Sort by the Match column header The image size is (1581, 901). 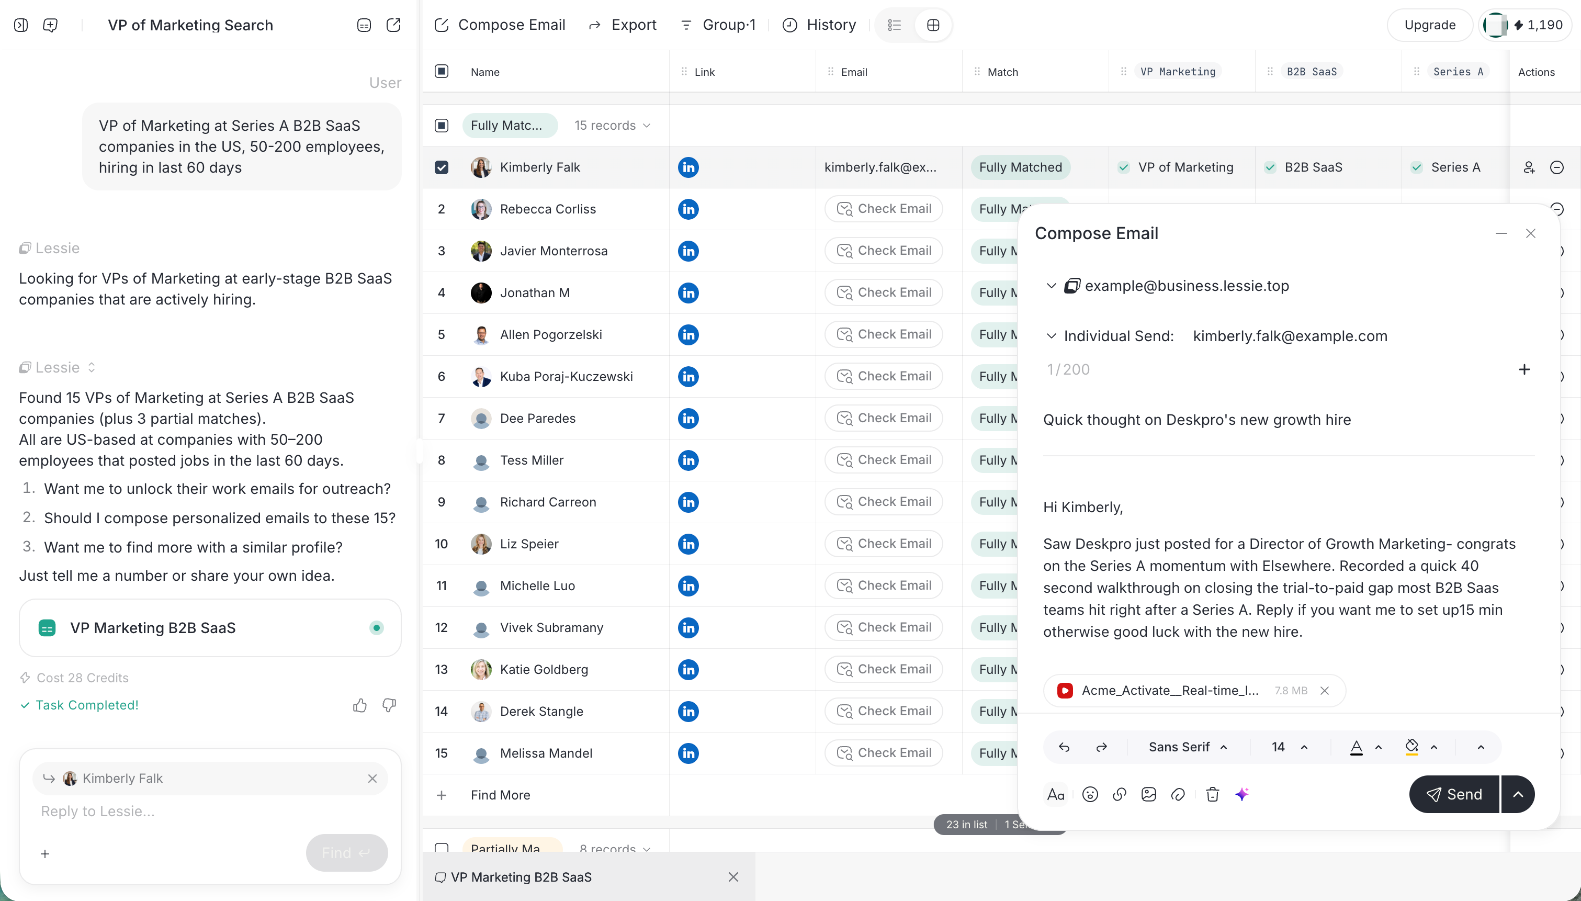[1003, 72]
